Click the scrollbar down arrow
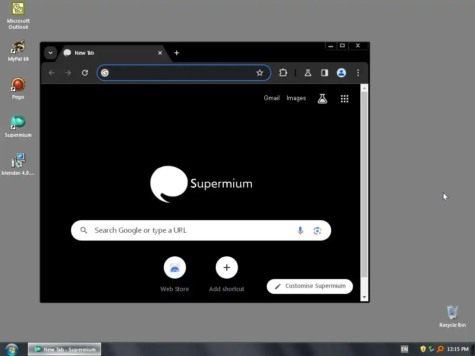The width and height of the screenshot is (475, 356). (365, 297)
